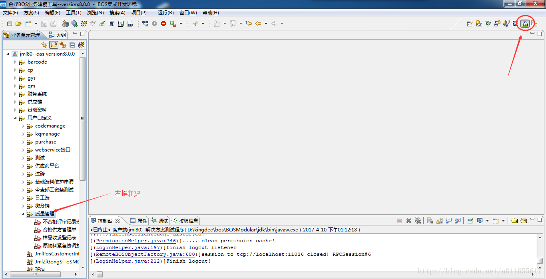
Task: Collapse the 质量管理 node
Action: coord(23,214)
